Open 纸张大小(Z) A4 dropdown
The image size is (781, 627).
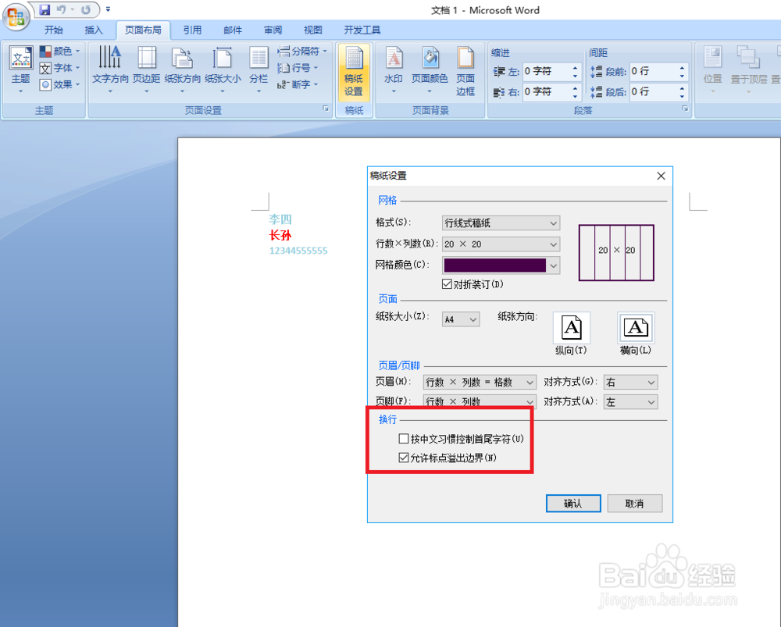(462, 319)
